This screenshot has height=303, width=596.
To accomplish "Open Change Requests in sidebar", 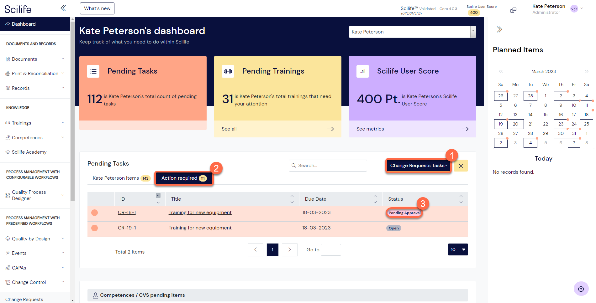I will (x=24, y=300).
